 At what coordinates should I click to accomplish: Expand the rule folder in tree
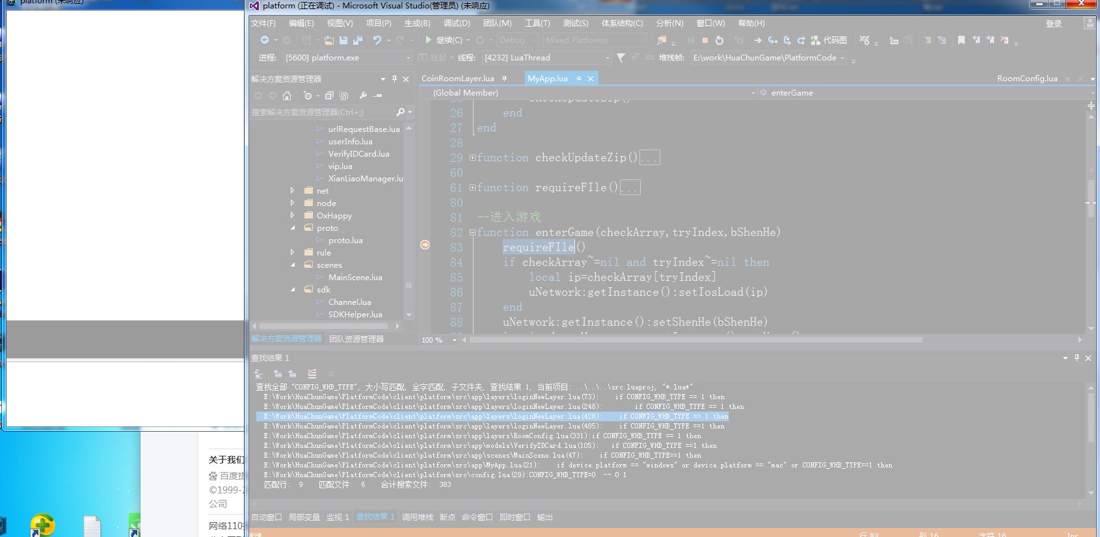293,253
